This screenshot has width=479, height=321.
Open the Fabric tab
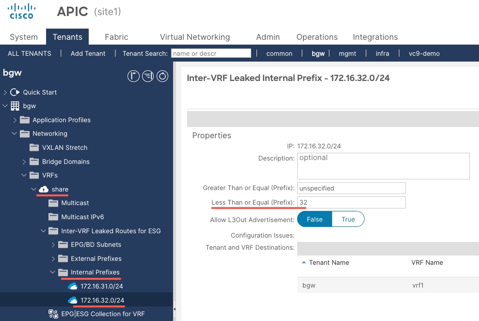tap(116, 37)
